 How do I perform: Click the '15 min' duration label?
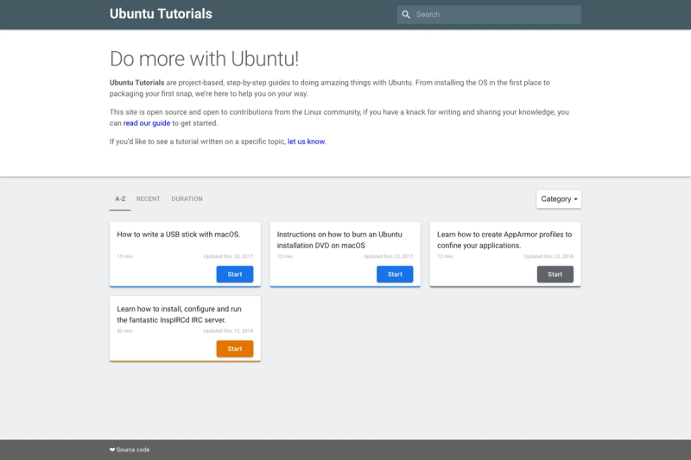[x=124, y=256]
